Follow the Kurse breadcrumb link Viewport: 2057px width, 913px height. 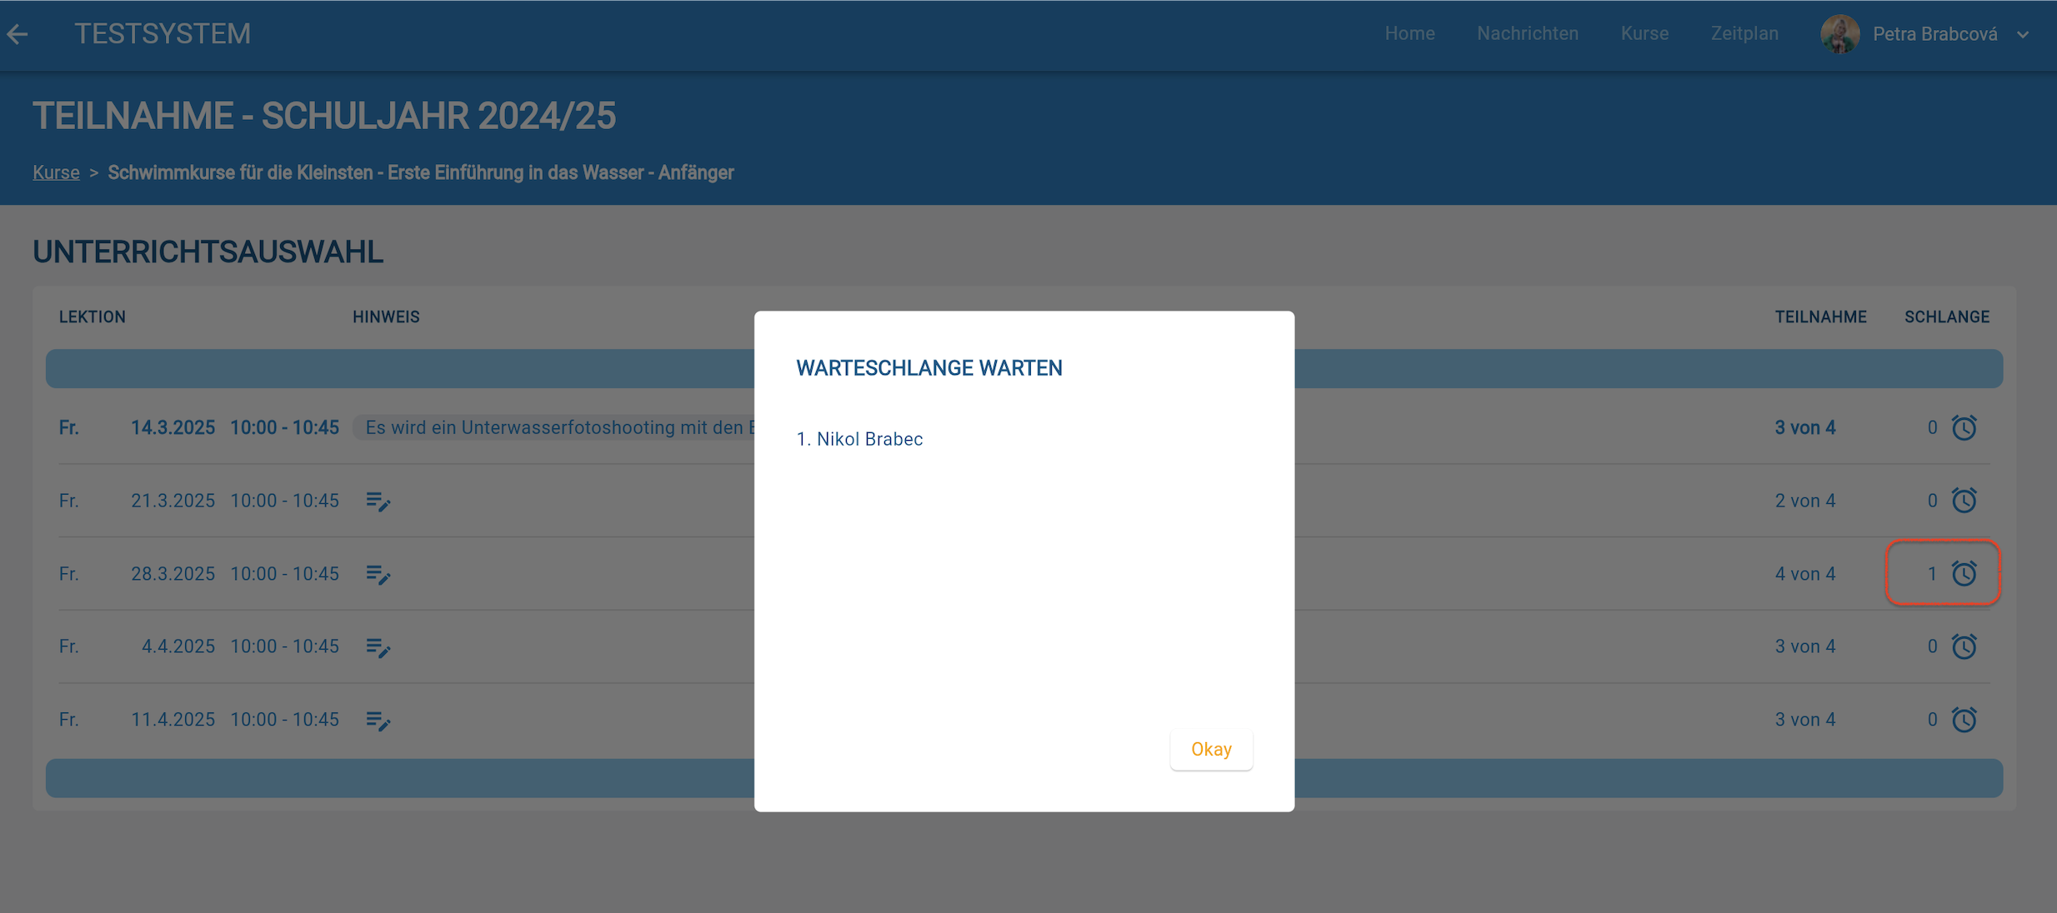coord(56,172)
